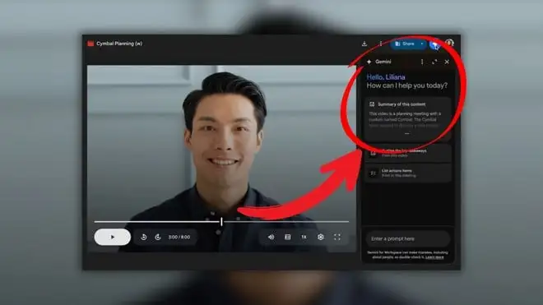The height and width of the screenshot is (305, 543).
Task: Open the account profile avatar
Action: [450, 43]
